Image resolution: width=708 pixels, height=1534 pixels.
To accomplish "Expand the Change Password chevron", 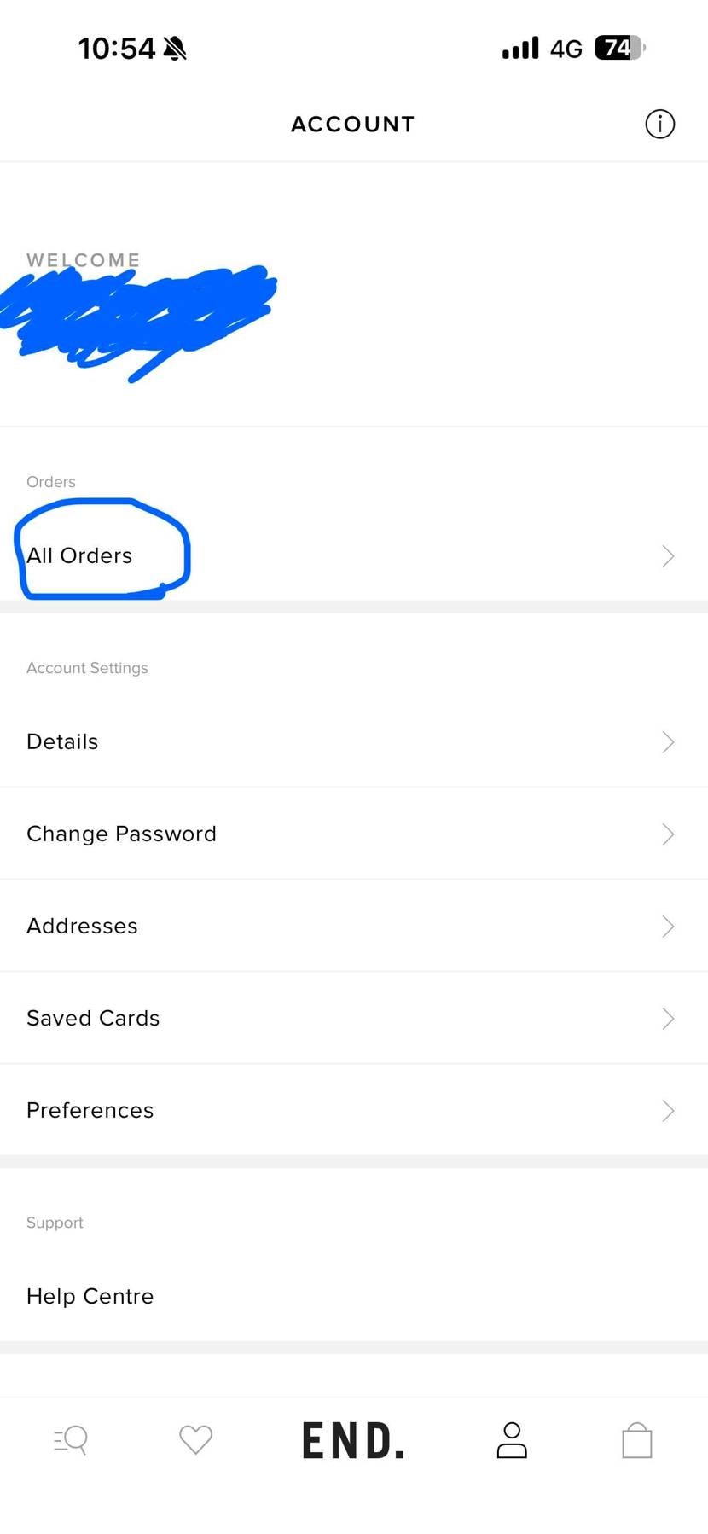I will 668,834.
